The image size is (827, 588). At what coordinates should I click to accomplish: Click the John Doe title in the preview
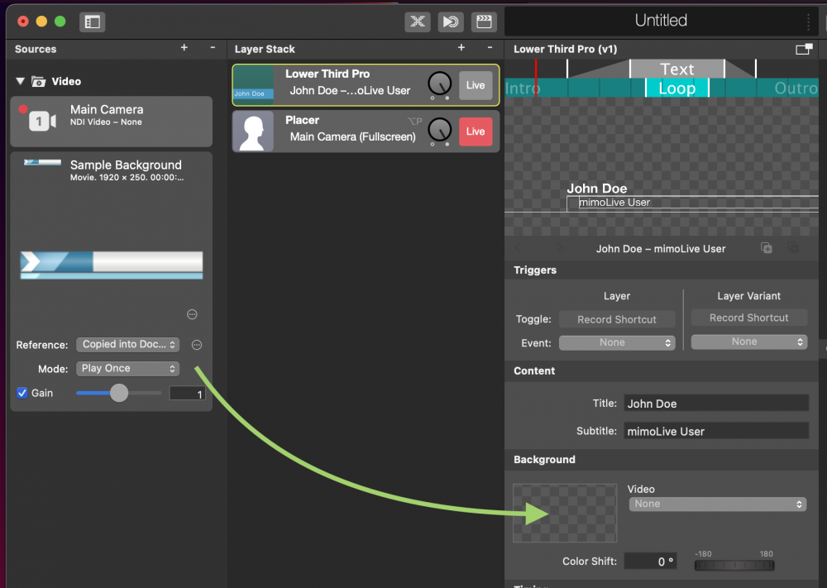tap(597, 189)
